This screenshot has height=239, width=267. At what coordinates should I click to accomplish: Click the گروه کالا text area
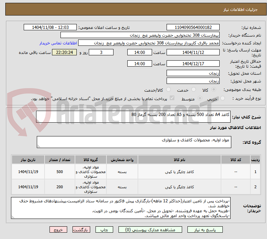[x=134, y=142]
